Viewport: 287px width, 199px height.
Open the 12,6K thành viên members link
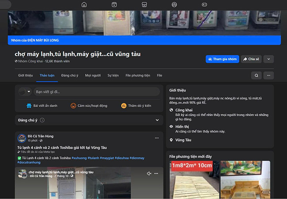pyautogui.click(x=57, y=61)
